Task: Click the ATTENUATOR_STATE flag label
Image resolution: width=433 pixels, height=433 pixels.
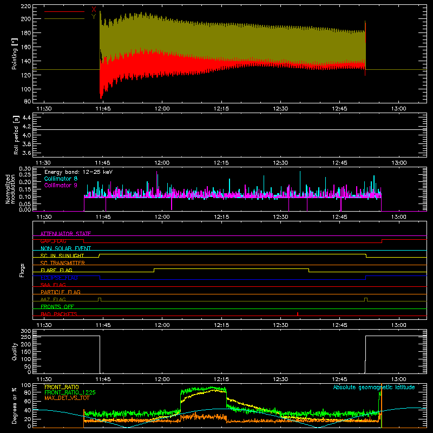Action: point(65,234)
